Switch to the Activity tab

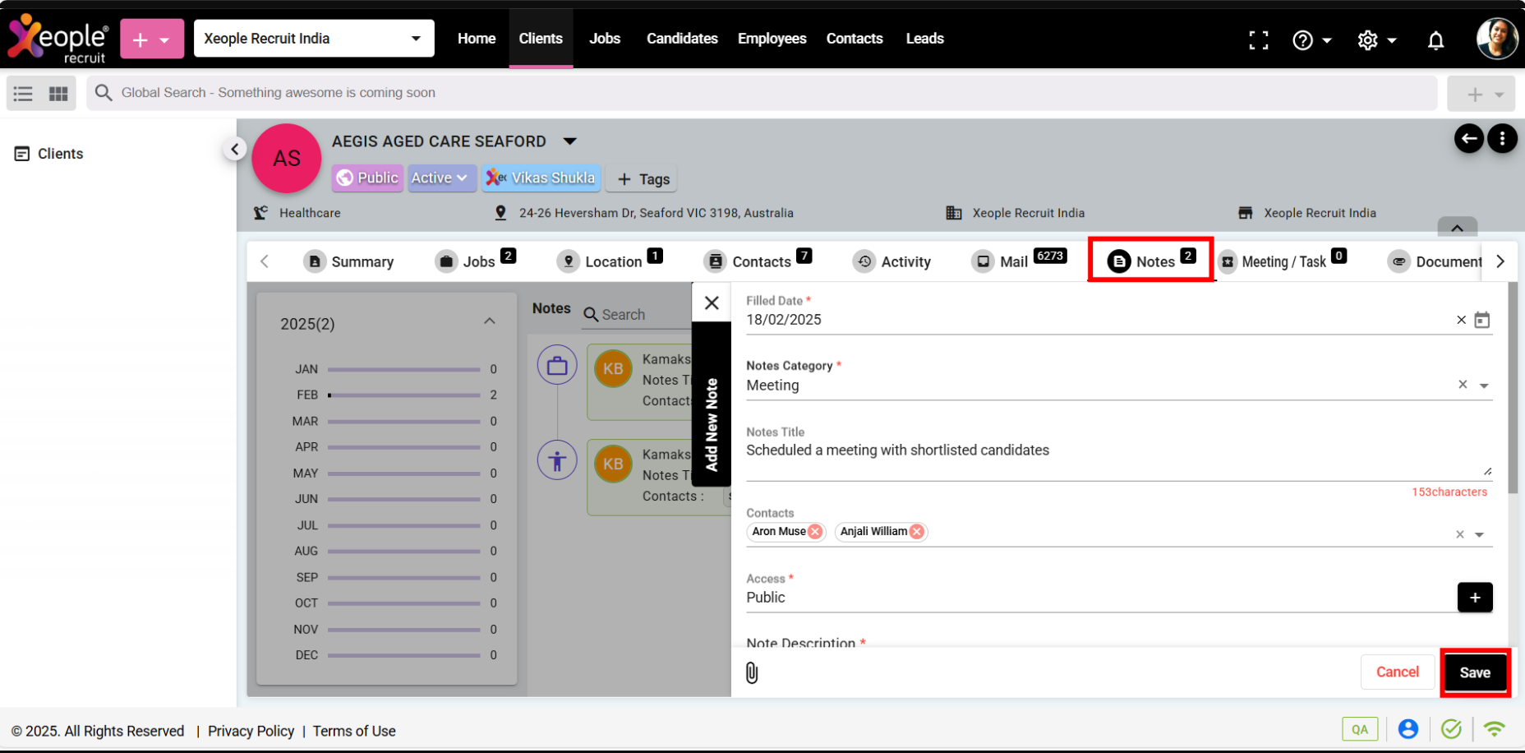click(x=892, y=261)
